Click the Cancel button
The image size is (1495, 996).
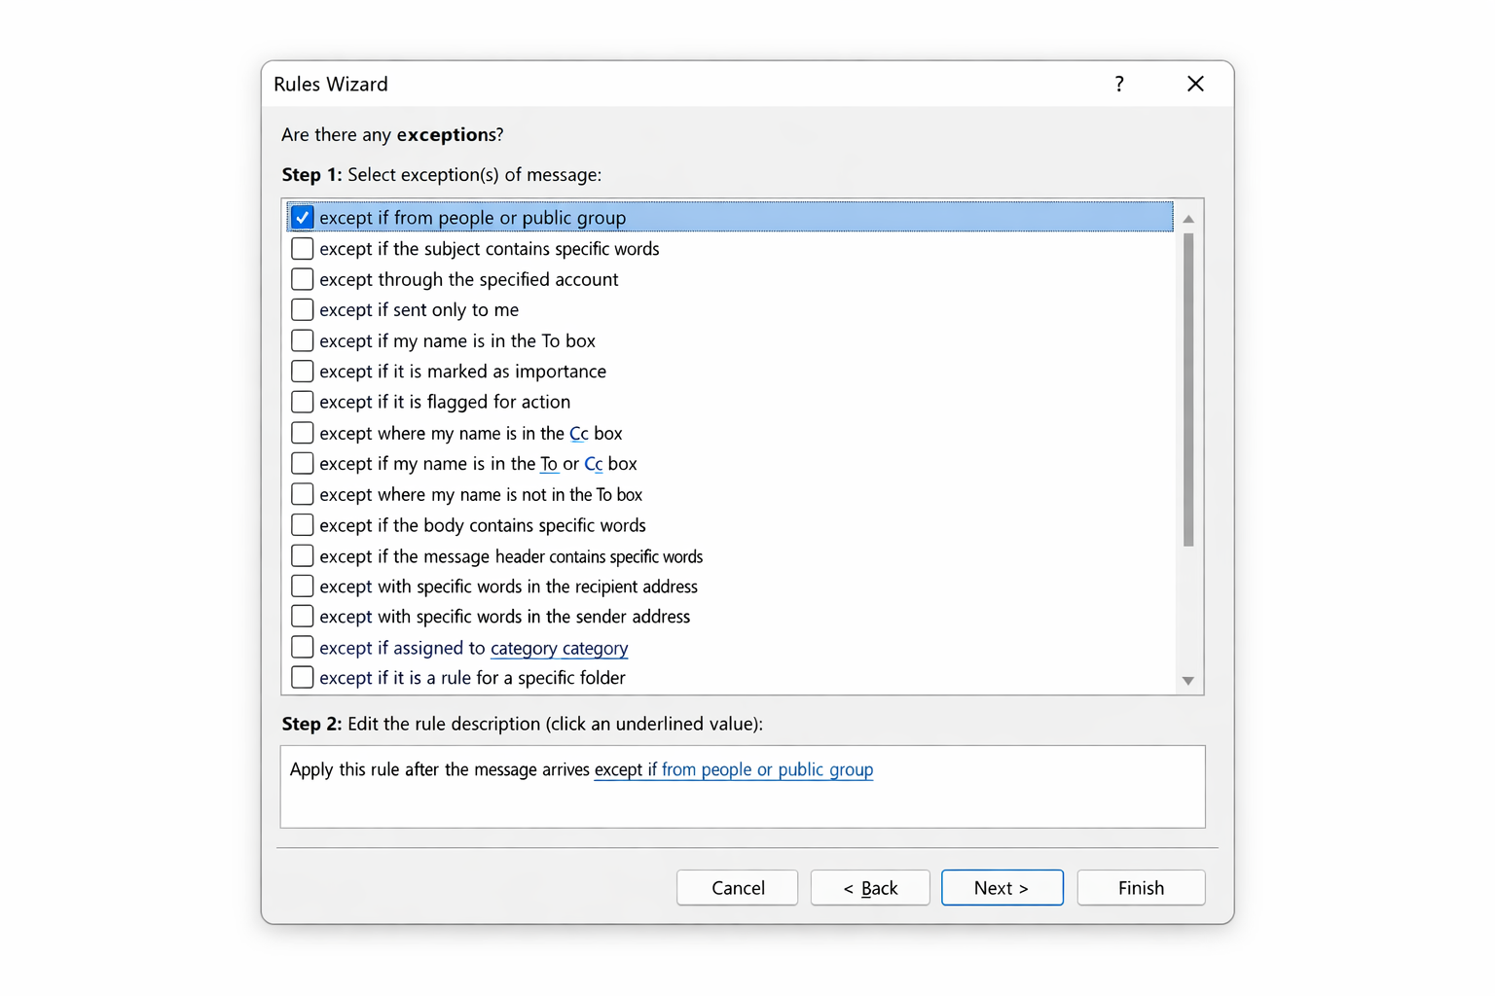coord(737,887)
